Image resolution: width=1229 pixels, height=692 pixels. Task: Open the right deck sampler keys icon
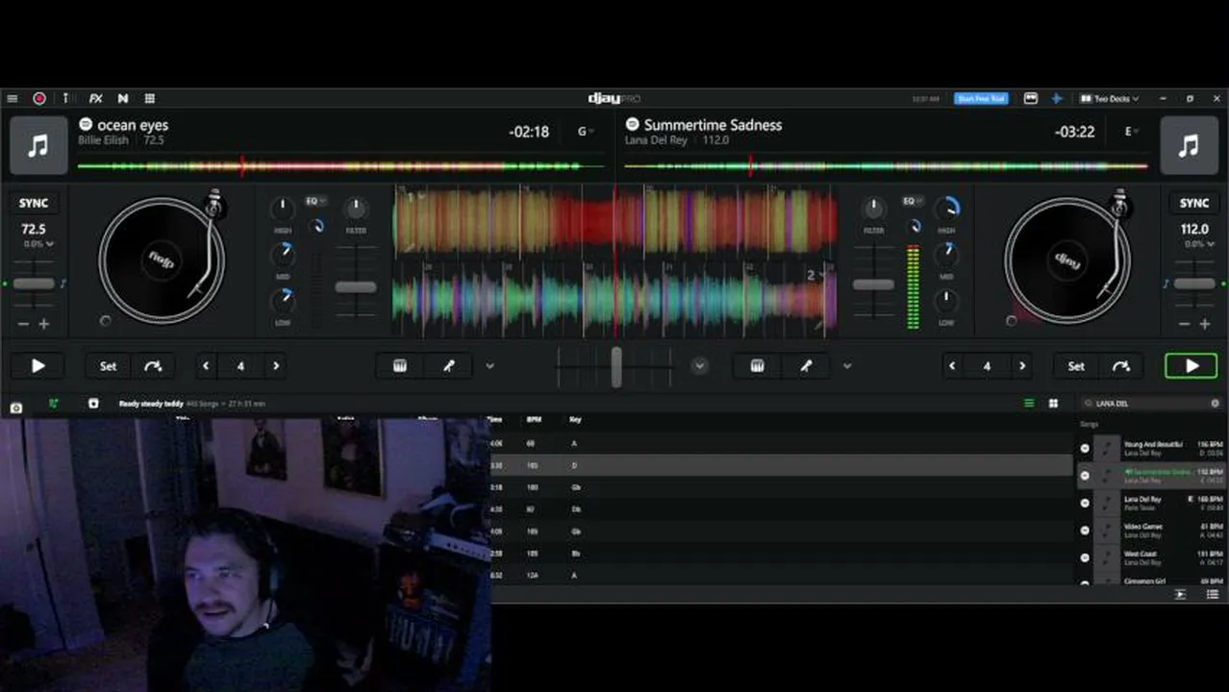[x=758, y=366]
